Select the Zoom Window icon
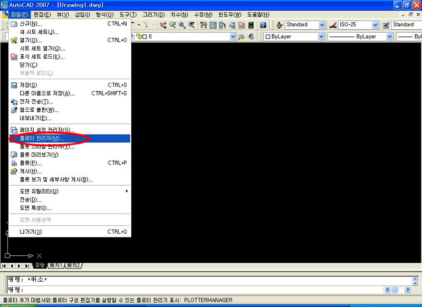This screenshot has width=422, height=307. (182, 25)
